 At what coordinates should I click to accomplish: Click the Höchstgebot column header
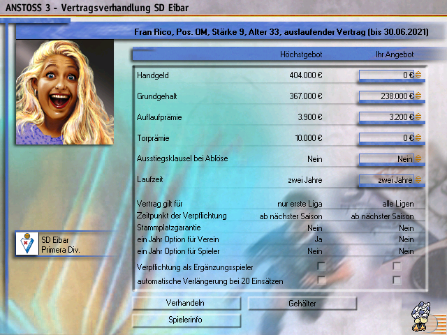[301, 54]
